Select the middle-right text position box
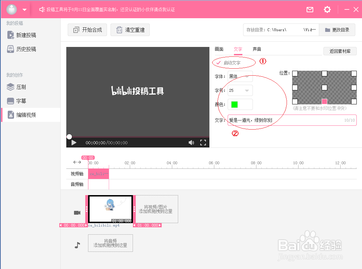Image resolution: width=362 pixels, height=269 pixels. point(354,88)
